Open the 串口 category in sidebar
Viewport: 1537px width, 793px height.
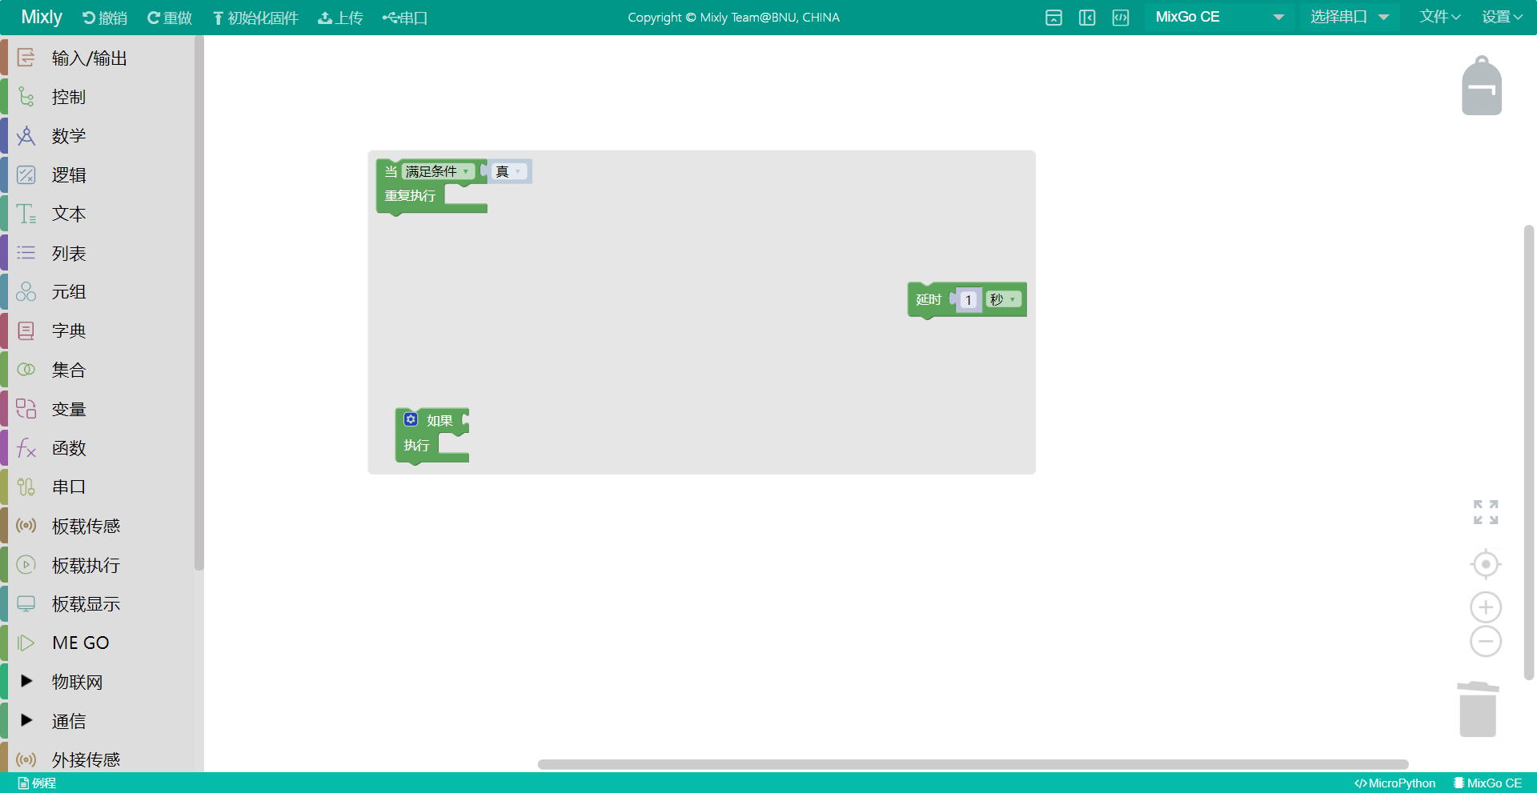68,487
